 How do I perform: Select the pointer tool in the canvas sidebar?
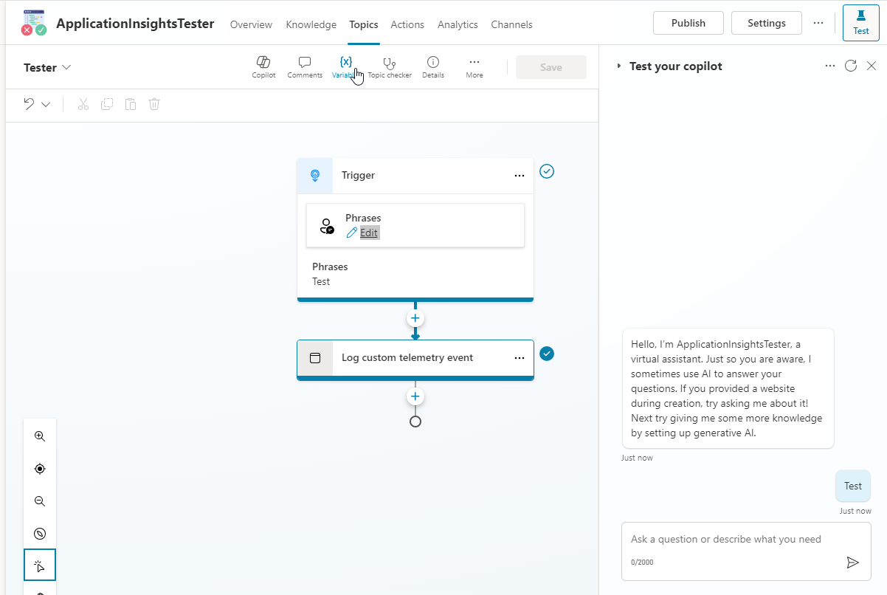tap(39, 565)
